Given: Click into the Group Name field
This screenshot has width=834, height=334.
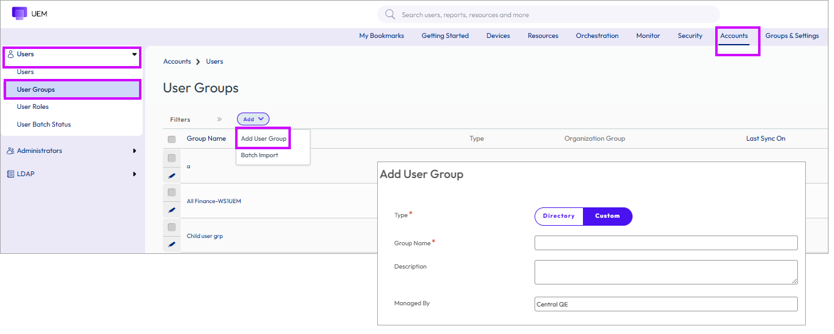Looking at the screenshot, I should point(666,243).
